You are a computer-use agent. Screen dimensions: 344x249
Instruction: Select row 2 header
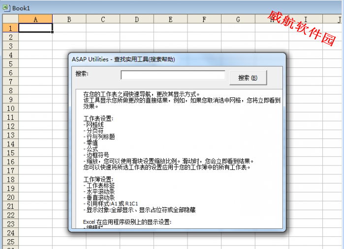click(x=10, y=37)
